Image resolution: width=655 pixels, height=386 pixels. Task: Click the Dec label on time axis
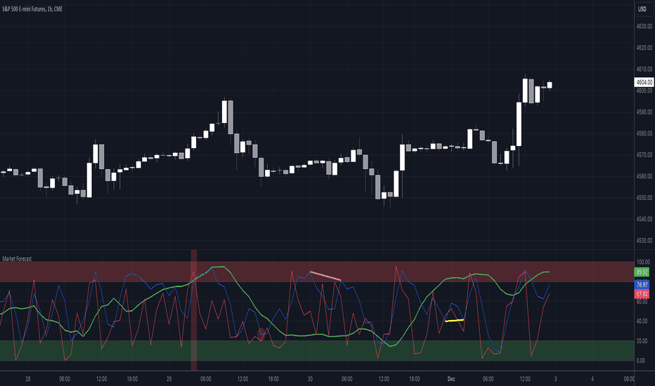pyautogui.click(x=451, y=379)
